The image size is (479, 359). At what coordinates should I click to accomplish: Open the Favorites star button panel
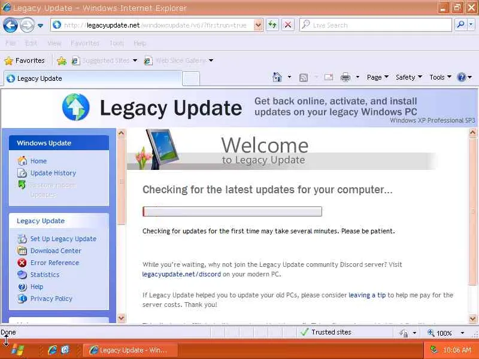coord(25,61)
